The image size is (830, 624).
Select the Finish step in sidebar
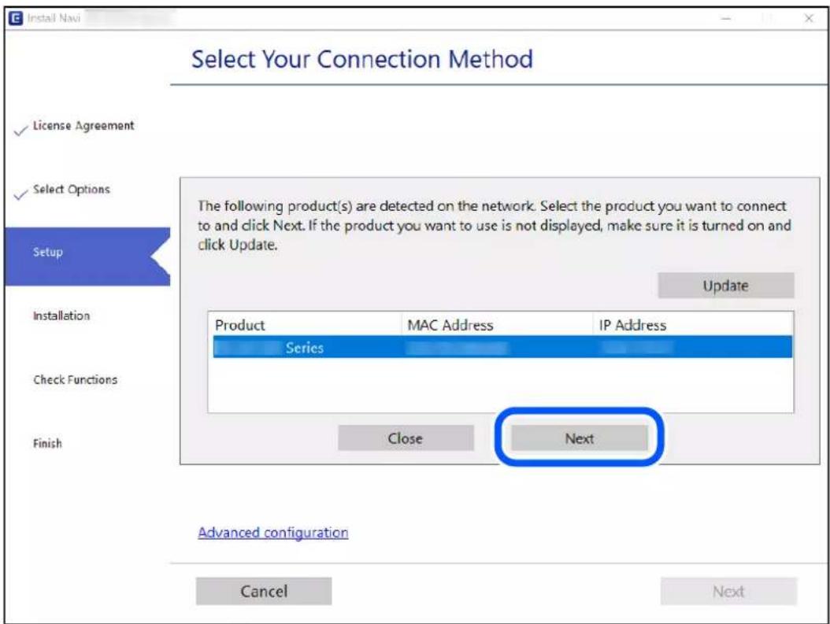click(x=47, y=443)
